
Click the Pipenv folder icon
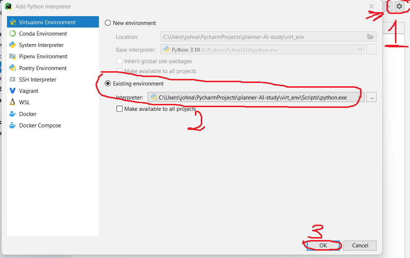[x=13, y=57]
